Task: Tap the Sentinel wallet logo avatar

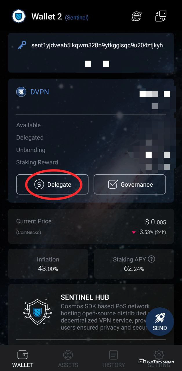Action: pyautogui.click(x=19, y=16)
